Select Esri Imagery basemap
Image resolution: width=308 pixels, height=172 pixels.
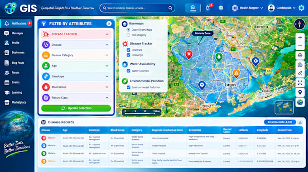click(x=128, y=35)
